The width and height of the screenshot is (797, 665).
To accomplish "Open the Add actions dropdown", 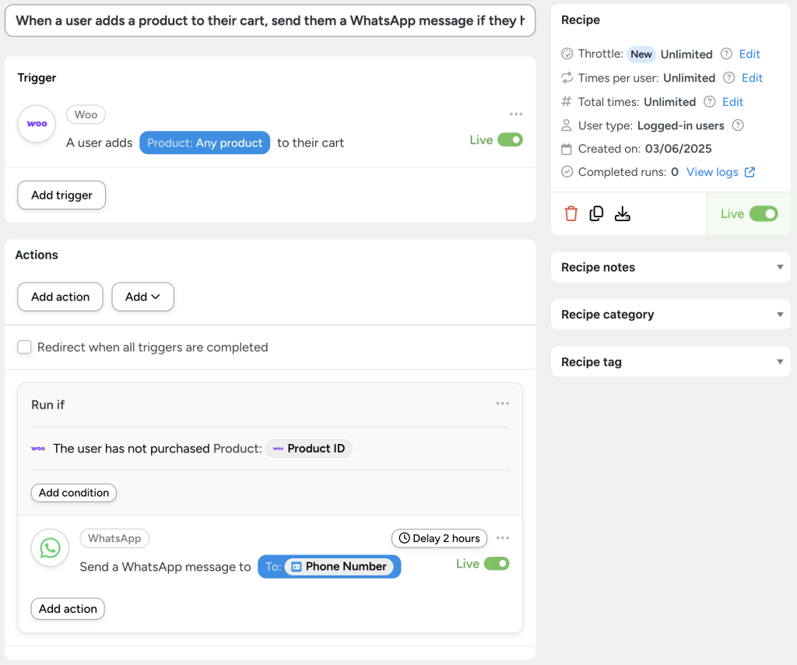I will coord(142,297).
